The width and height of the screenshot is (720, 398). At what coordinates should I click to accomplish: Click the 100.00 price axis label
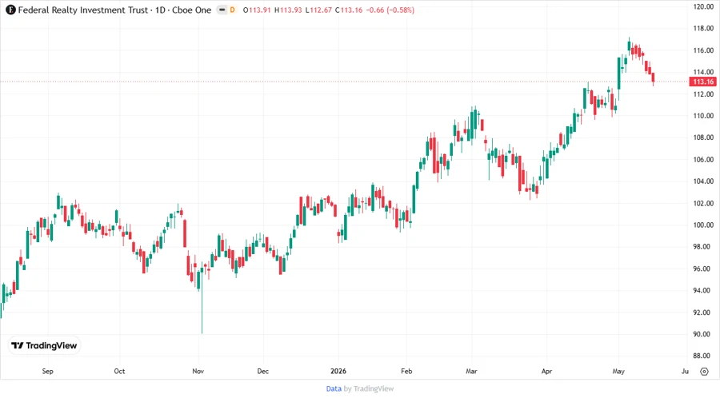point(703,225)
